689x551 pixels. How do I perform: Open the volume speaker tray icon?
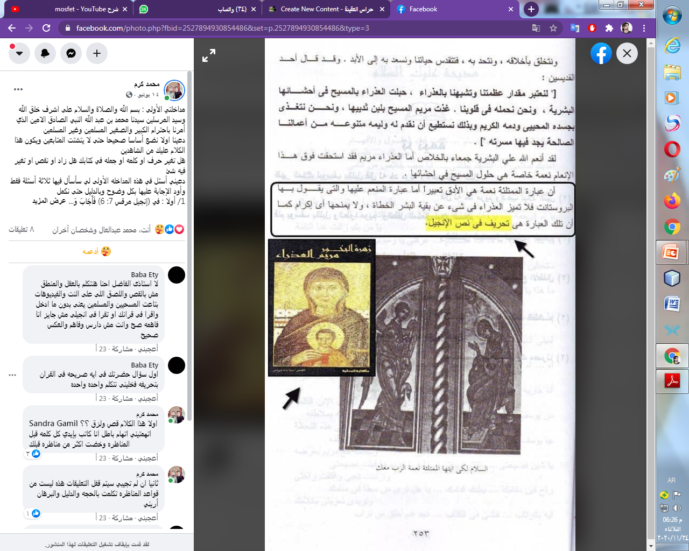(677, 508)
